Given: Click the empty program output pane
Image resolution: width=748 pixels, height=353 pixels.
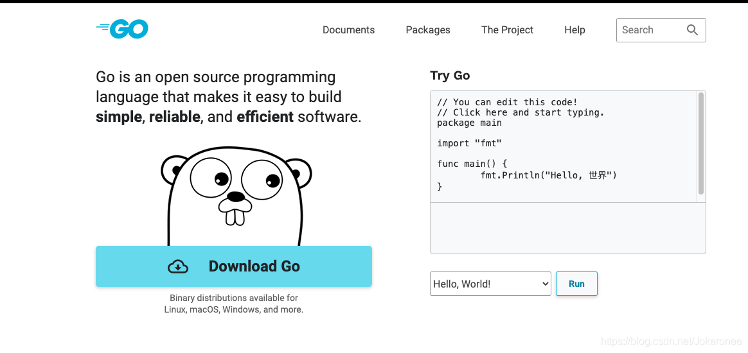Looking at the screenshot, I should point(567,228).
